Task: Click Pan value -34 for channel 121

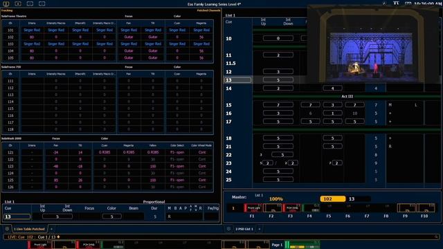Action: [55, 152]
